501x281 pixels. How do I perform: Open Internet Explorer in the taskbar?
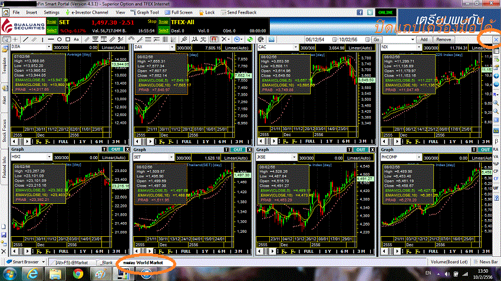point(32,274)
